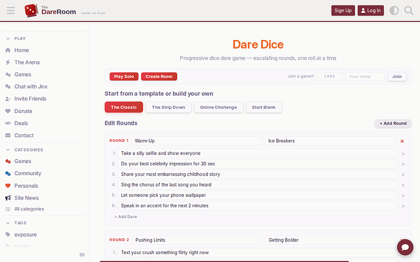Image resolution: width=420 pixels, height=262 pixels.
Task: Click the Create Room button
Action: tap(159, 77)
